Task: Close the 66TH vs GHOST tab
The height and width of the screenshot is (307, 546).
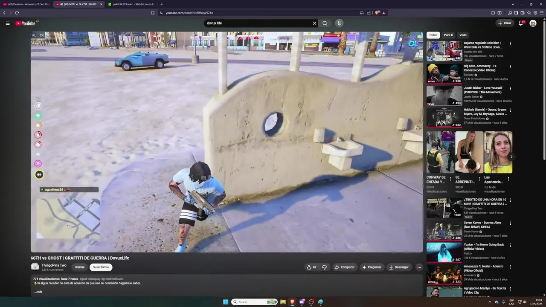Action: coord(101,4)
